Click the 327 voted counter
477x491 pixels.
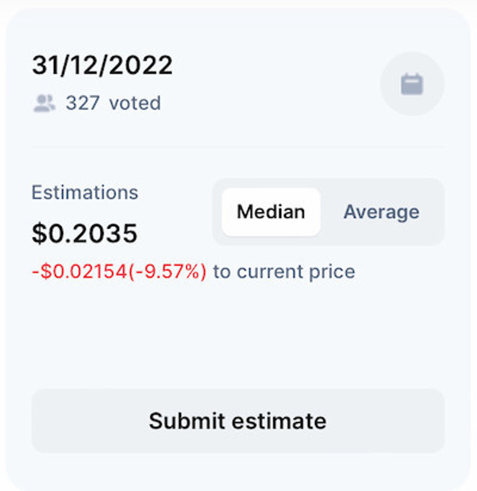(x=113, y=103)
